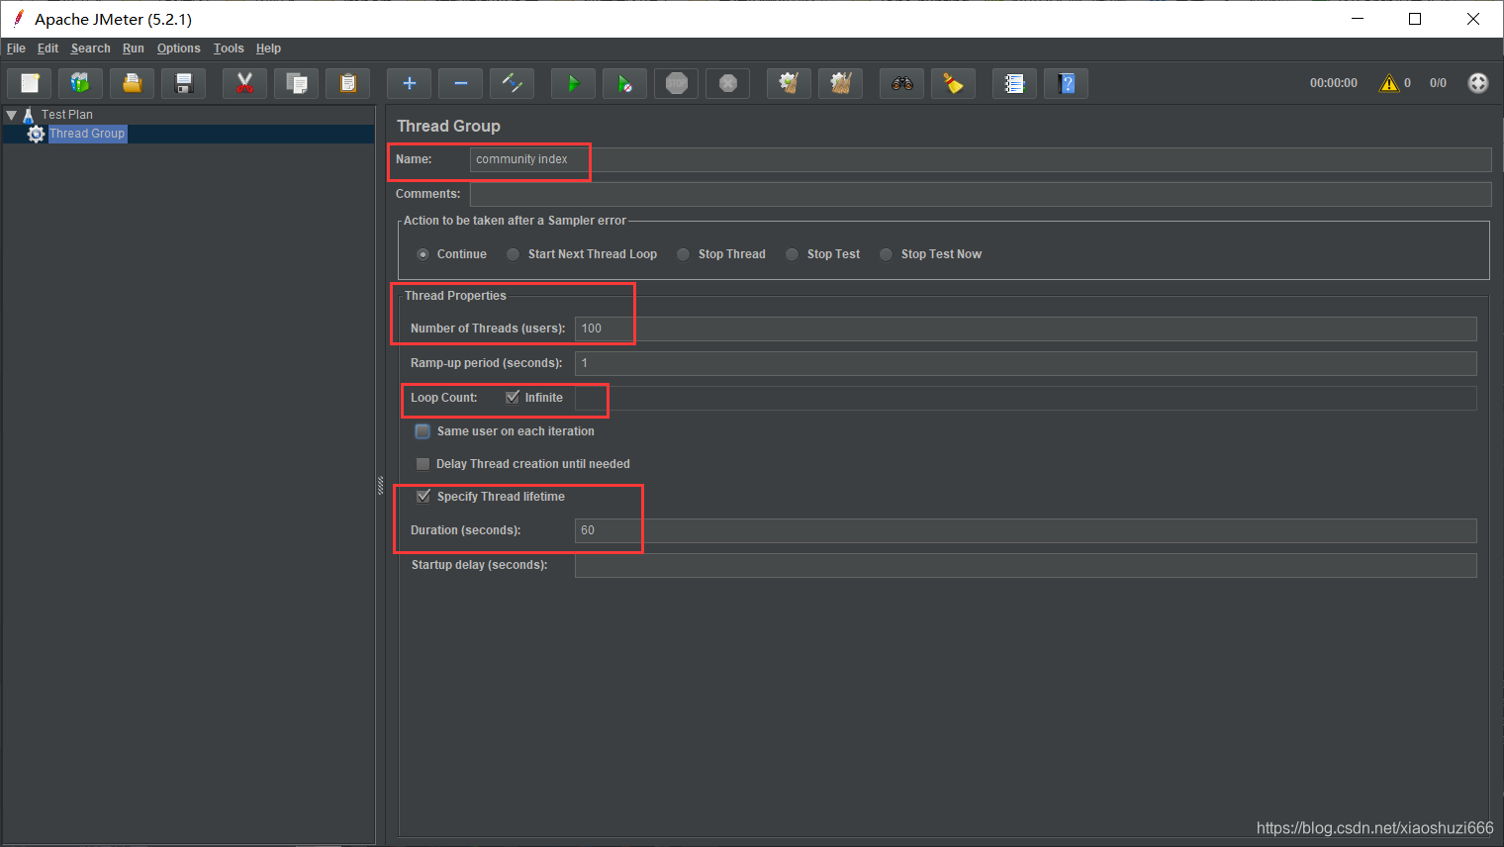The image size is (1504, 847).
Task: Click the Open file folder icon
Action: (132, 83)
